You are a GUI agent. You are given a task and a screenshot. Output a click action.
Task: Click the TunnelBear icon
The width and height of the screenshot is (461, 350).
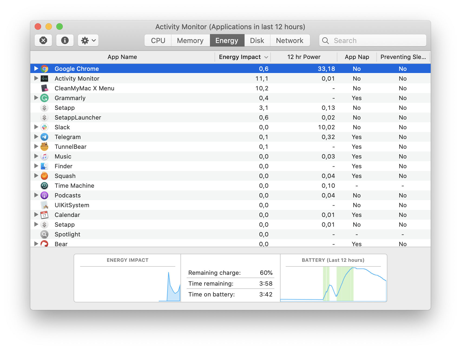click(44, 146)
